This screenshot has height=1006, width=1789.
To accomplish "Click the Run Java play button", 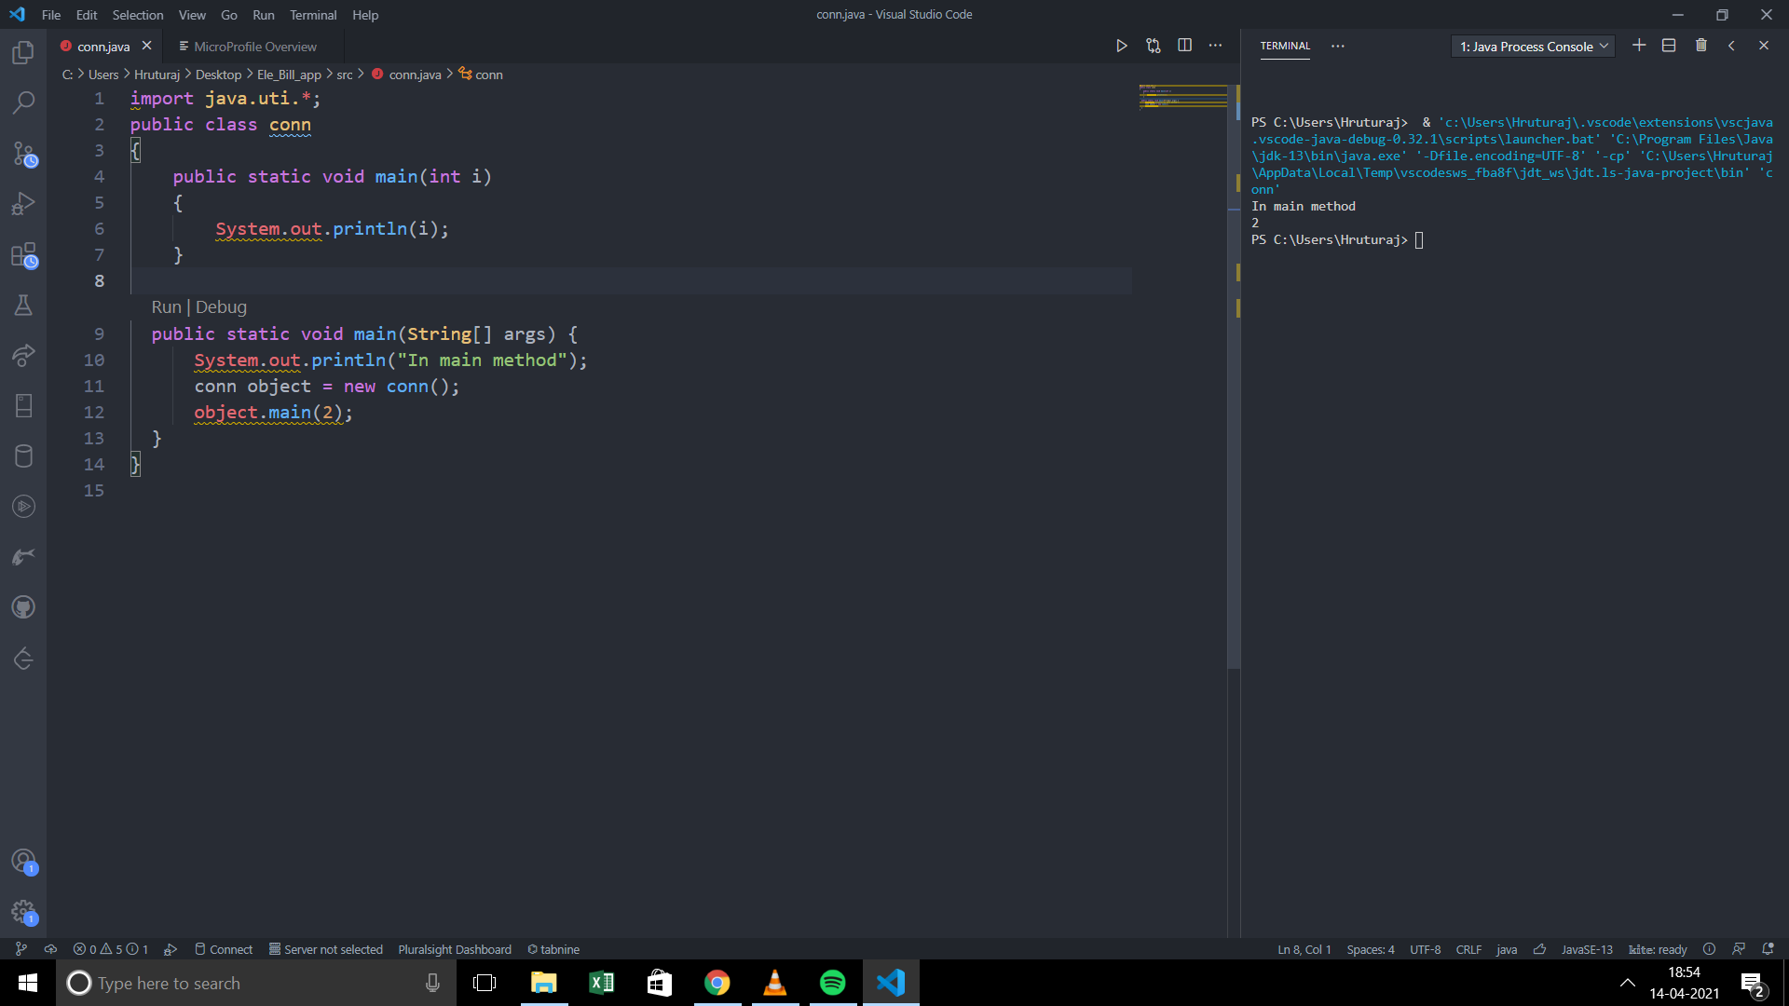I will click(x=1122, y=46).
